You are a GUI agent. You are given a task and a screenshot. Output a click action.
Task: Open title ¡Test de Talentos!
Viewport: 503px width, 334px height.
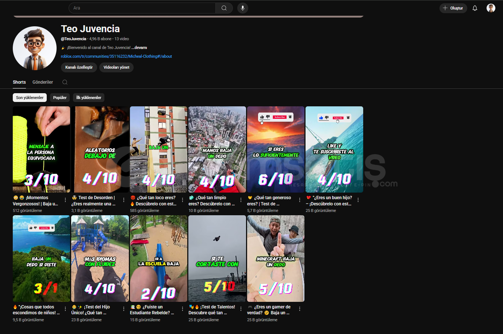(x=212, y=310)
